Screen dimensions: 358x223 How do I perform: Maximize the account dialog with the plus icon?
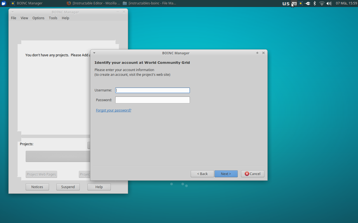(257, 53)
